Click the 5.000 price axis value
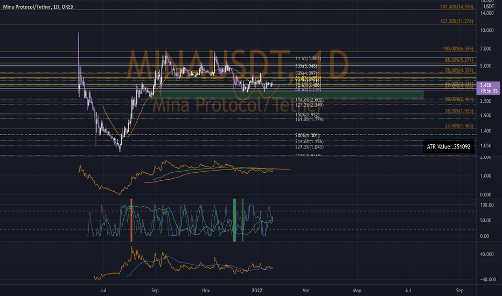Image resolution: width=502 pixels, height=296 pixels. 486,66
